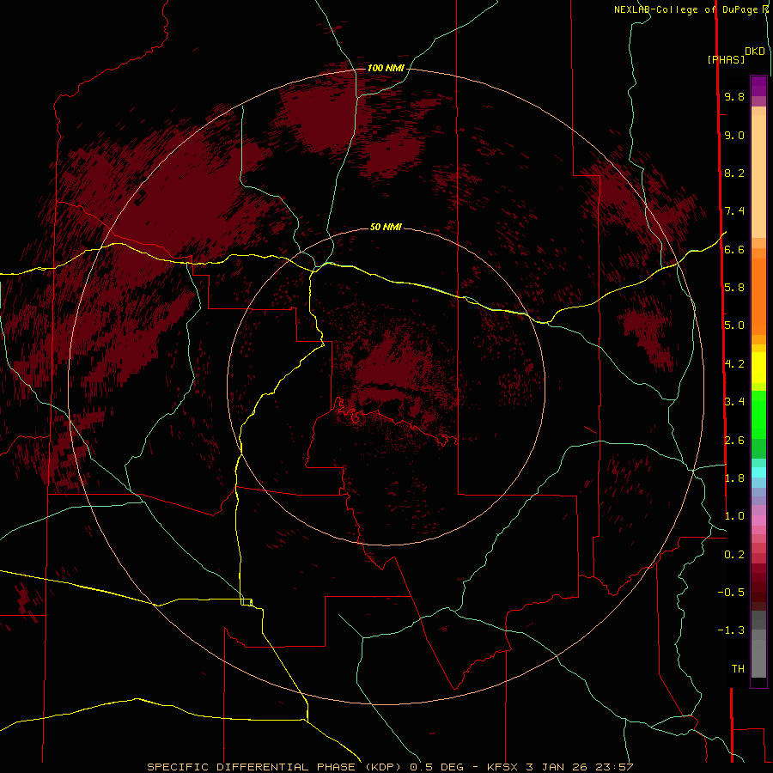Click the 3 JAN 26 23:57 timestamp
The width and height of the screenshot is (773, 773).
[580, 767]
